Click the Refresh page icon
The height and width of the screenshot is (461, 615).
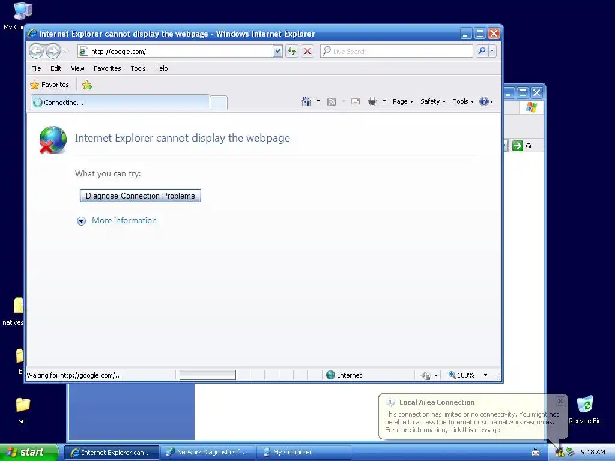(292, 52)
